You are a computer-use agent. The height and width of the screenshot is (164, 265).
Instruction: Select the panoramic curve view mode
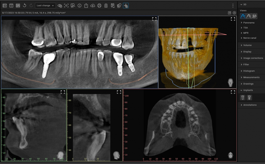point(243,16)
